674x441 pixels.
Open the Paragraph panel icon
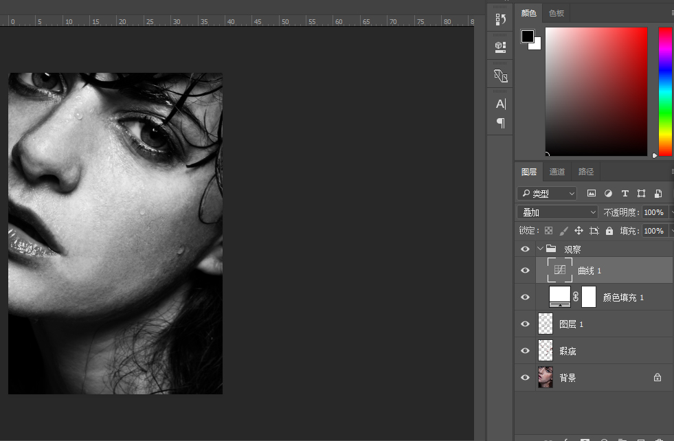tap(500, 123)
